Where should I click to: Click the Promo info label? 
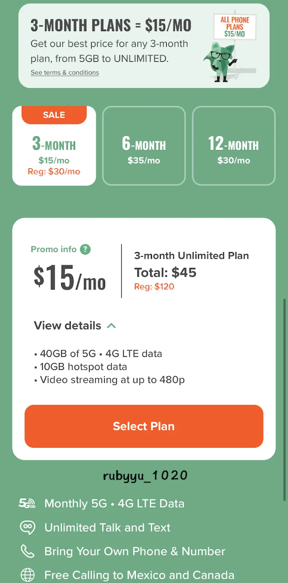[x=54, y=249]
